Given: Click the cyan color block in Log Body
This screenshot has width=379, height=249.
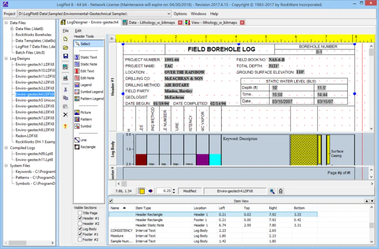Looking at the screenshot, I should pyautogui.click(x=215, y=160).
